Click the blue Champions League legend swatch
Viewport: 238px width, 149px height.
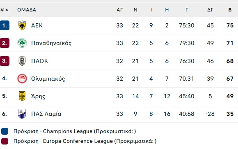[x=5, y=131]
